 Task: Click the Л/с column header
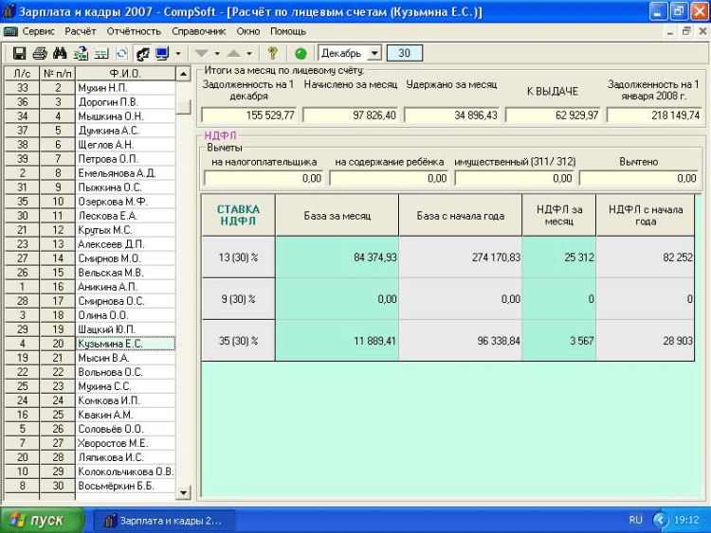[22, 73]
